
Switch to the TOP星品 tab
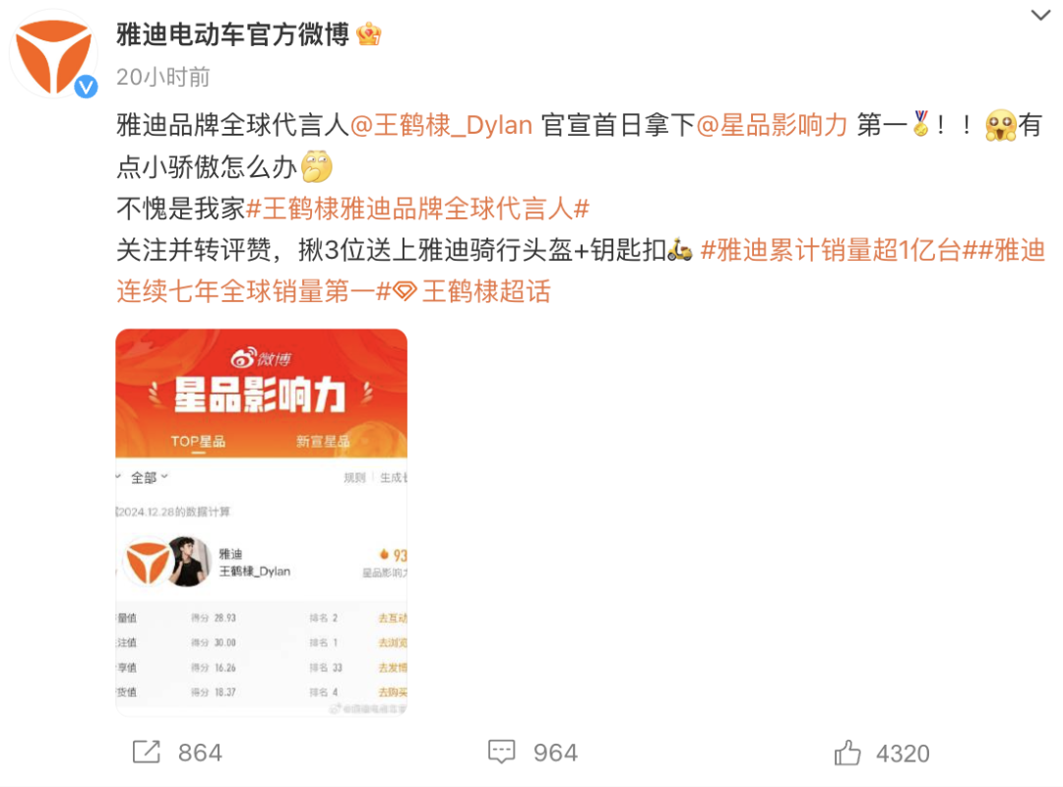click(197, 442)
